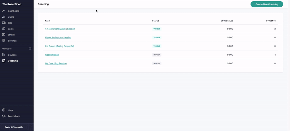Click the plus icon beside Products
The width and height of the screenshot is (290, 131).
30,48
